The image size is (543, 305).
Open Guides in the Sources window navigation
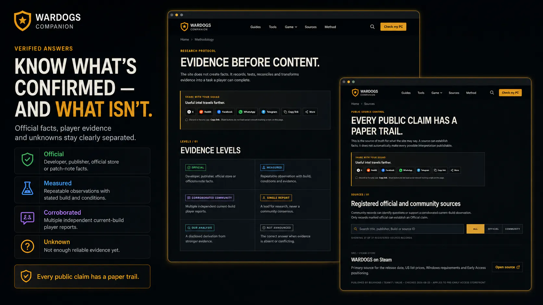pyautogui.click(x=406, y=93)
